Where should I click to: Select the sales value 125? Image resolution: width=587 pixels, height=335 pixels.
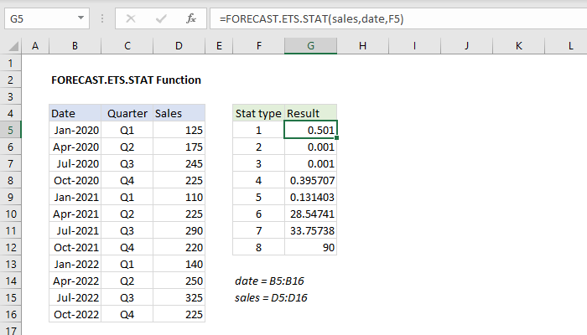click(179, 130)
